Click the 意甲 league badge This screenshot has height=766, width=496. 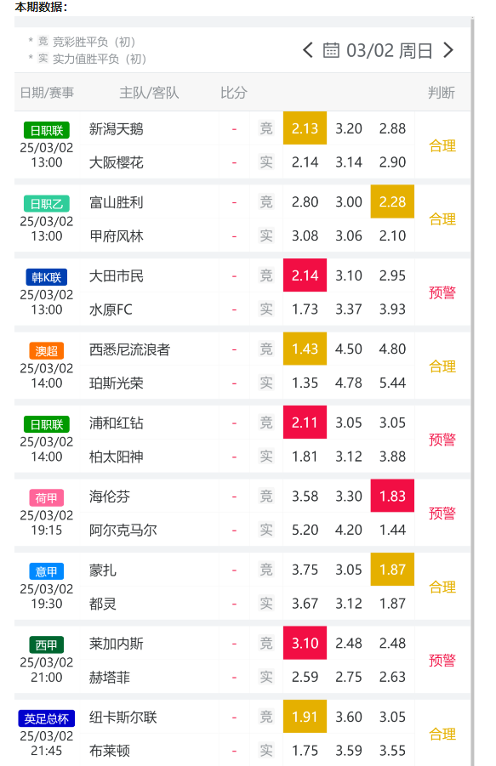[47, 571]
